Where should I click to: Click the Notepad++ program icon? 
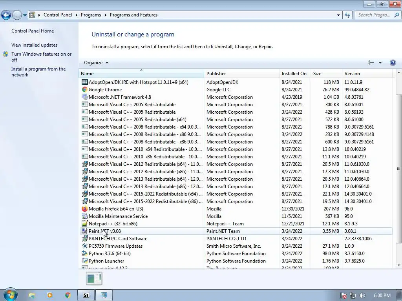[x=85, y=224]
